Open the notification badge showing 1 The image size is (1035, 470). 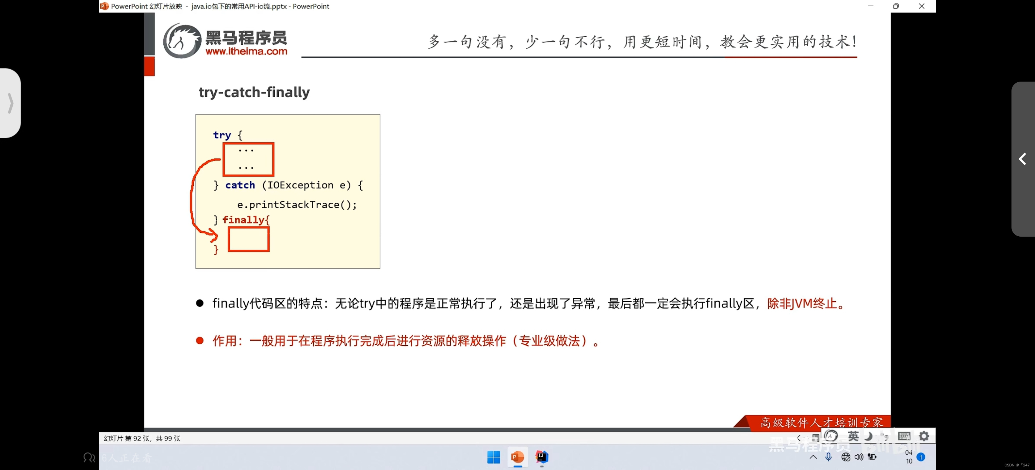921,457
